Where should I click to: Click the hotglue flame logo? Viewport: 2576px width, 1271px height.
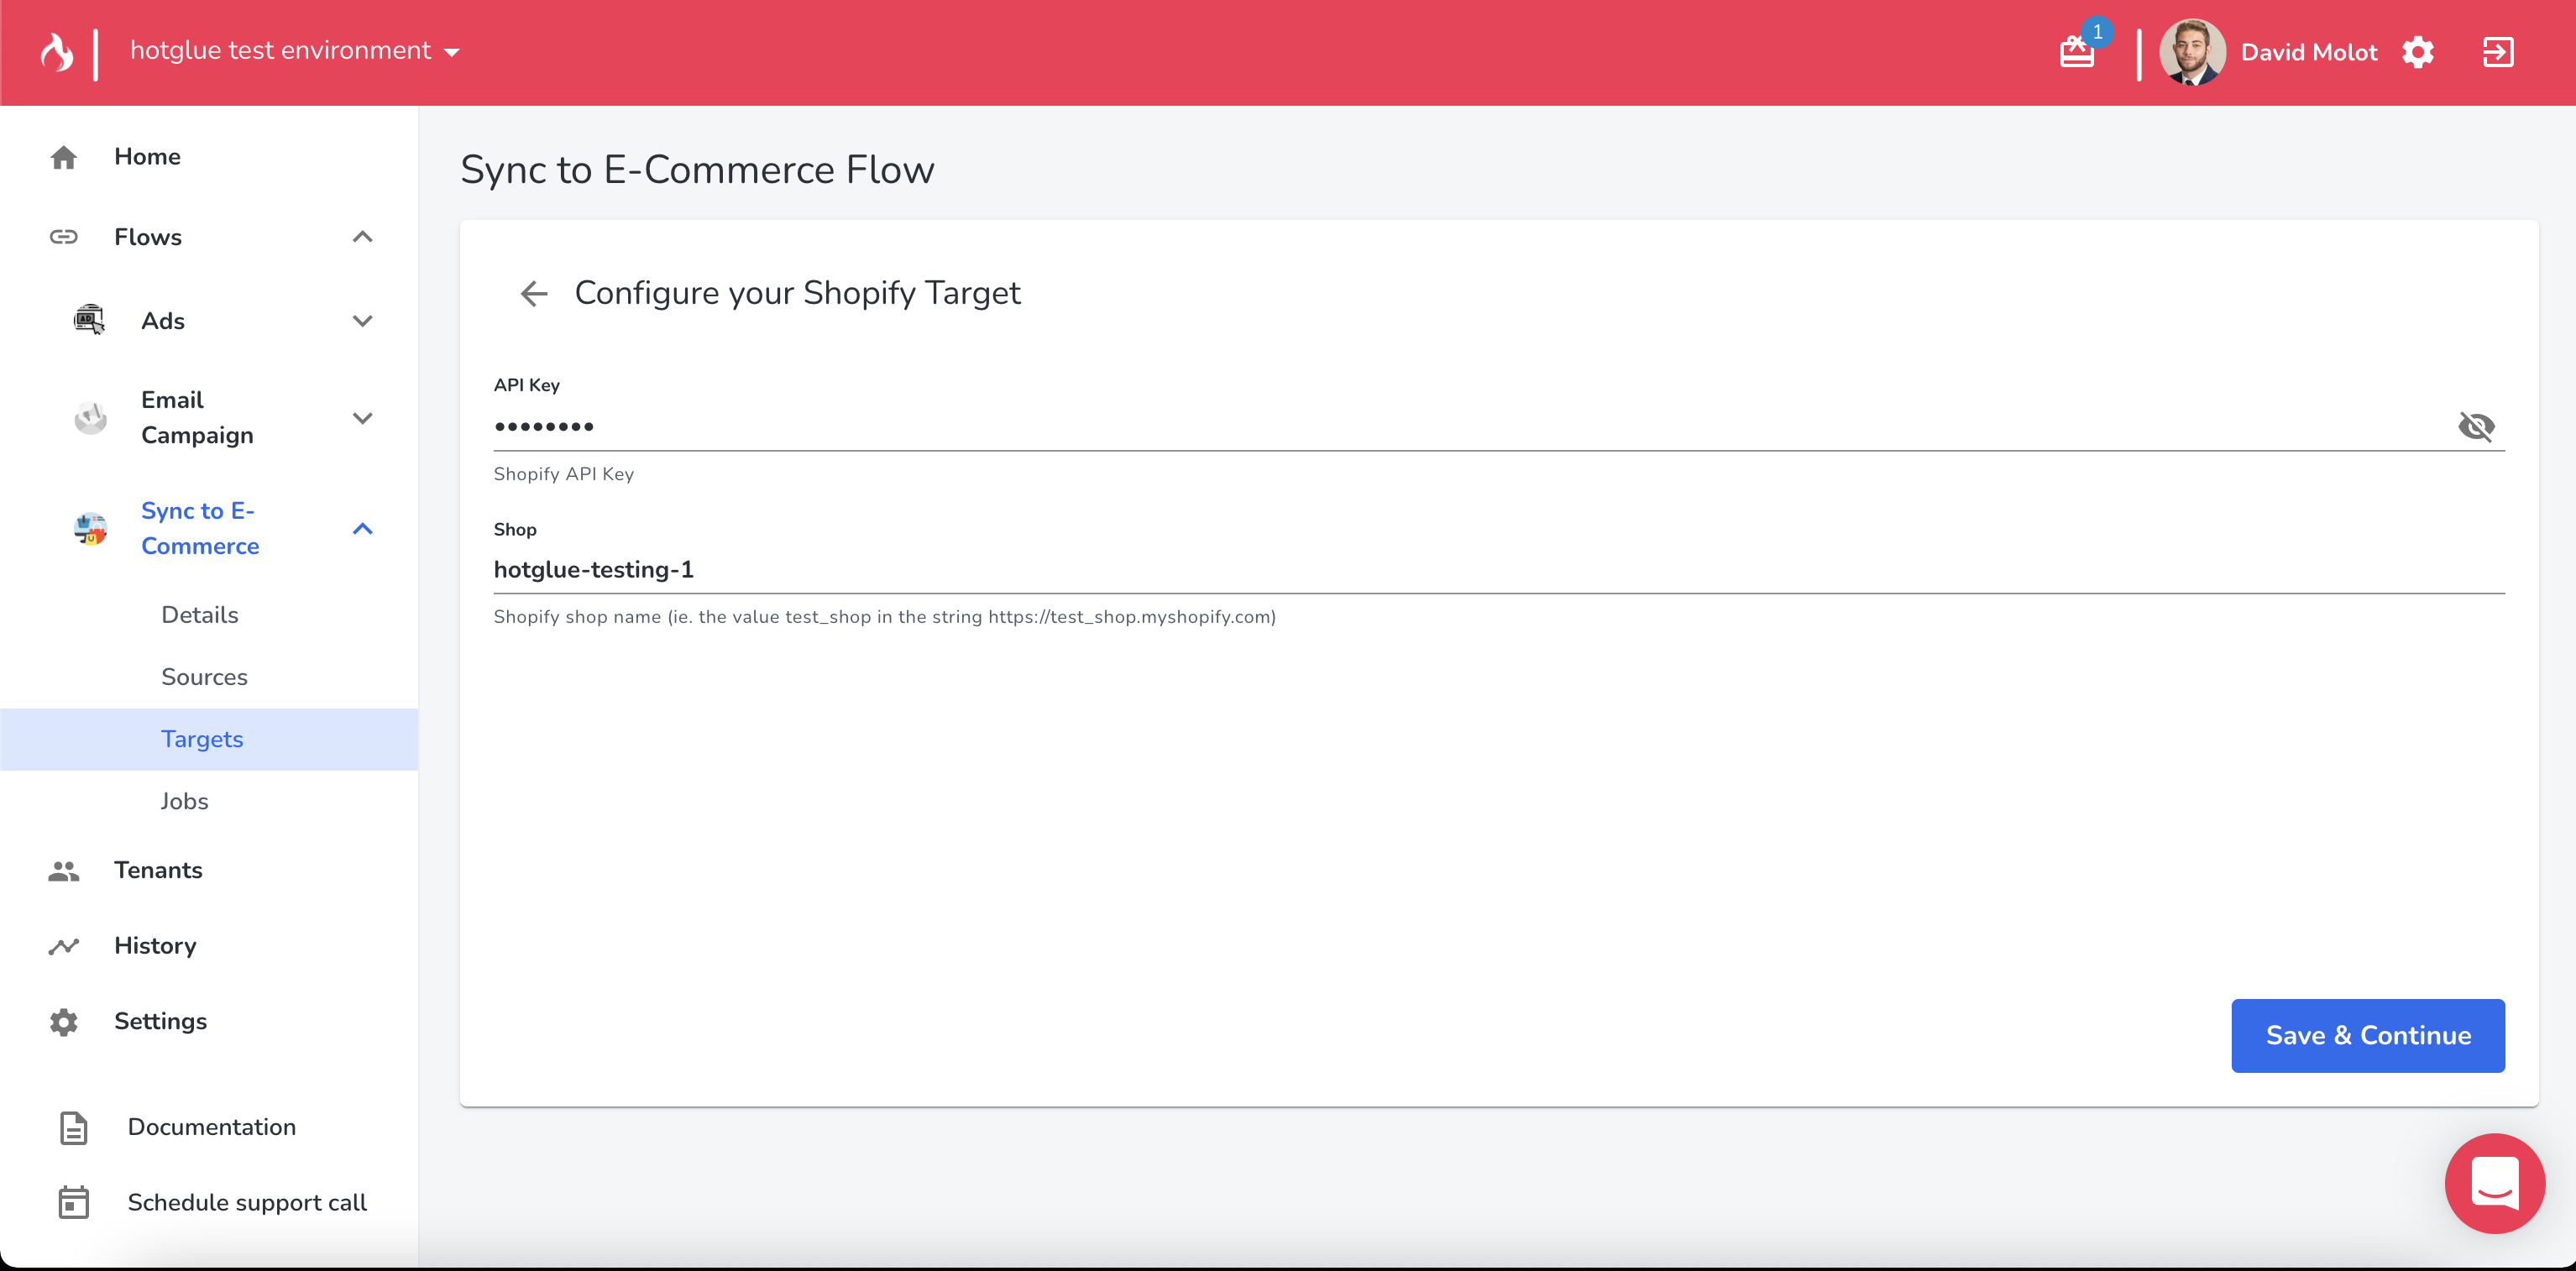[57, 52]
